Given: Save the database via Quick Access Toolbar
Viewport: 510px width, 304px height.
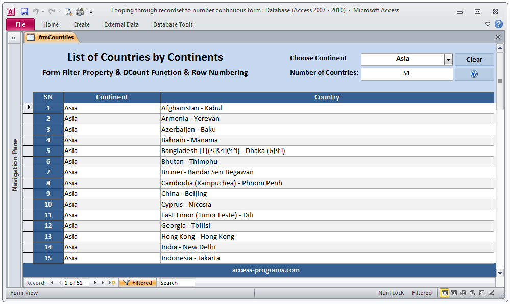Looking at the screenshot, I should click(24, 12).
